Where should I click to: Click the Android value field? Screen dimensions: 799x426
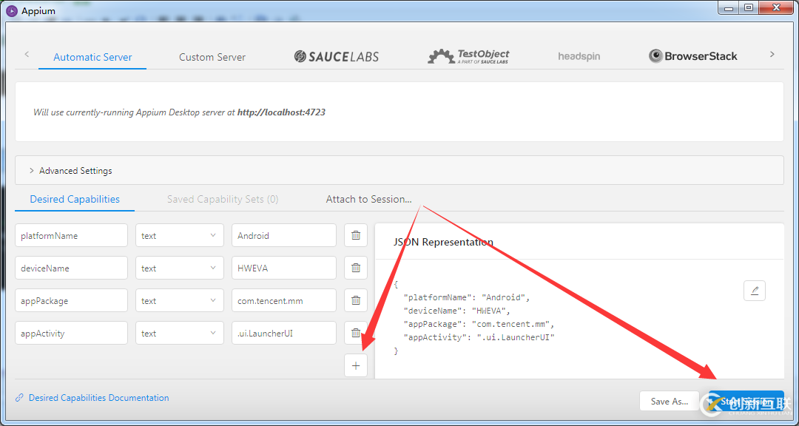coord(284,235)
